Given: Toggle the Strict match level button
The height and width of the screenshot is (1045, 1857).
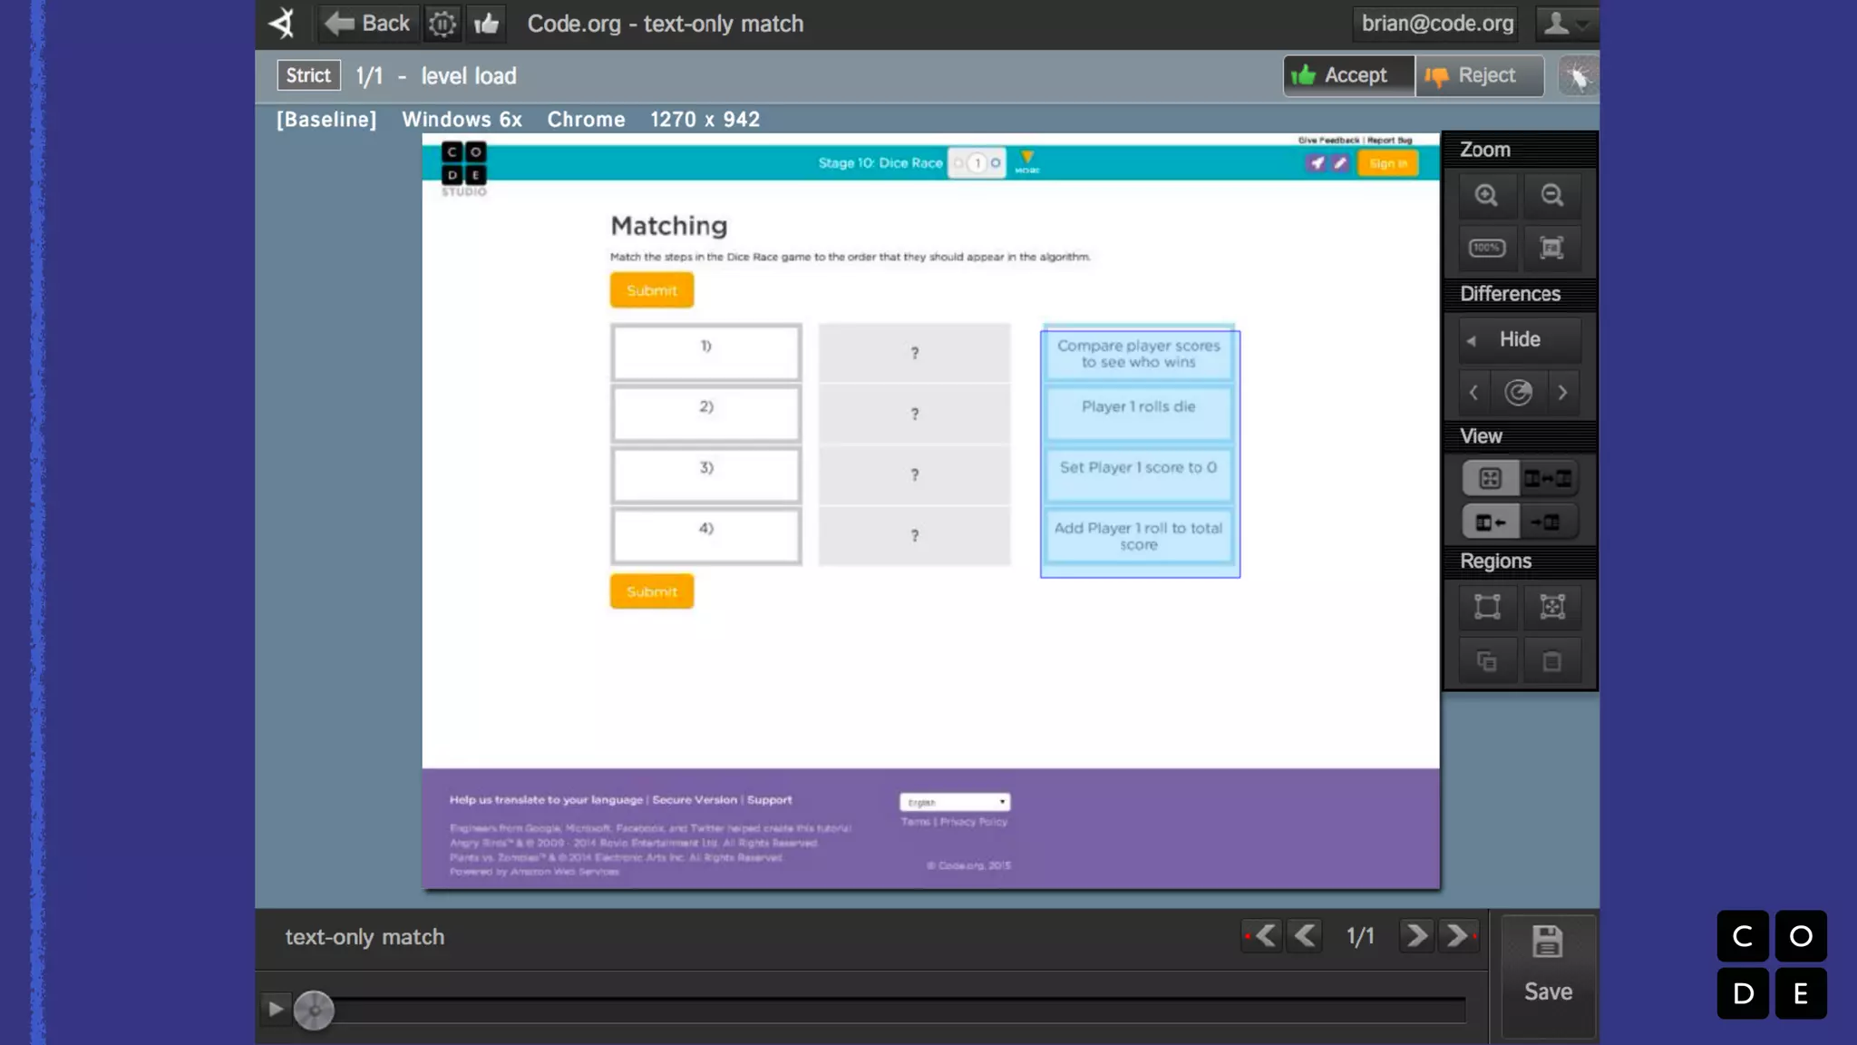Looking at the screenshot, I should [x=308, y=75].
